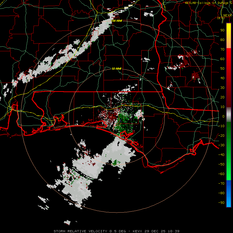
Task: Click the 50 NMI range ring label
Action: coord(116,69)
